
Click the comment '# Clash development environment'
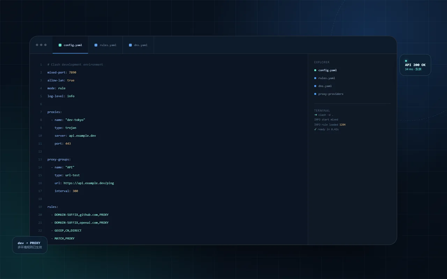(x=75, y=65)
